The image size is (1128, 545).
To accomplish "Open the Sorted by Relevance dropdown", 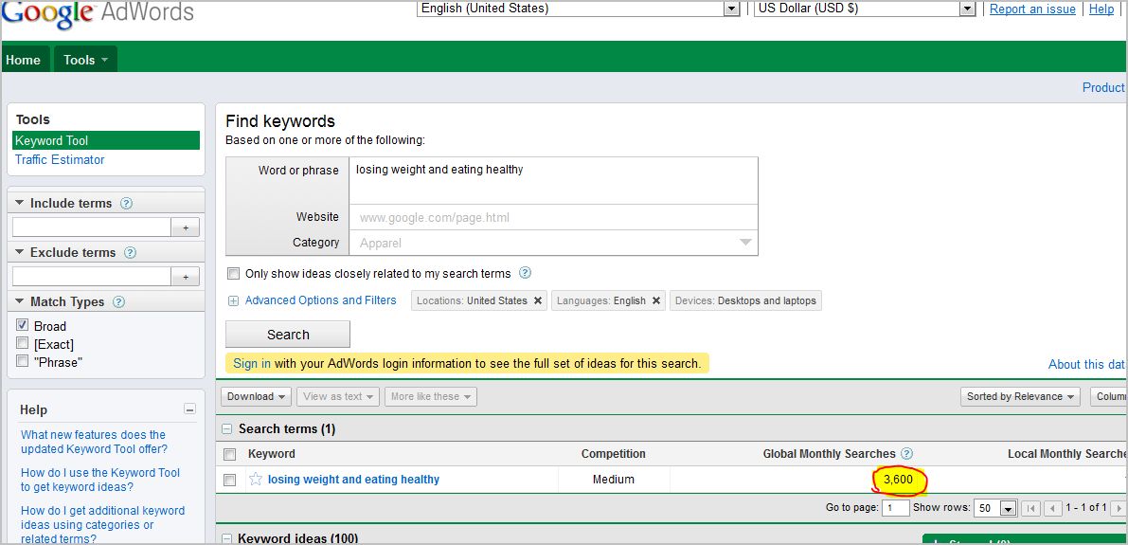I will 1020,396.
